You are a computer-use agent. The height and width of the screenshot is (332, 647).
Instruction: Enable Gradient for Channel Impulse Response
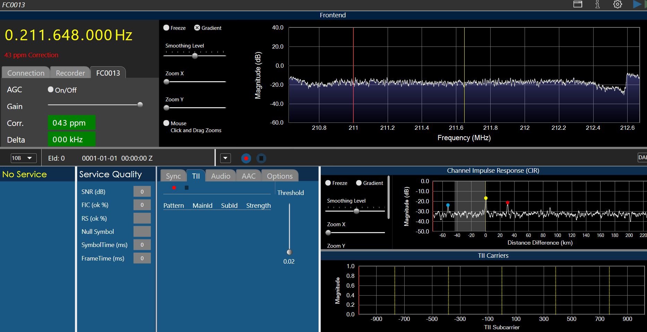point(359,183)
